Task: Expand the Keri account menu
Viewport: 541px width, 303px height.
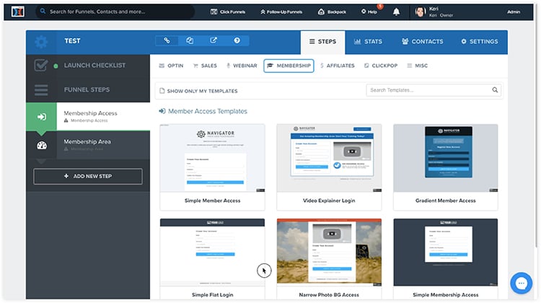Action: click(x=440, y=12)
